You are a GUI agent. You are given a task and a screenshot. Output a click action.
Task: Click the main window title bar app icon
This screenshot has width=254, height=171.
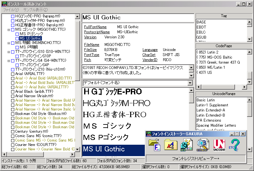click(4, 4)
